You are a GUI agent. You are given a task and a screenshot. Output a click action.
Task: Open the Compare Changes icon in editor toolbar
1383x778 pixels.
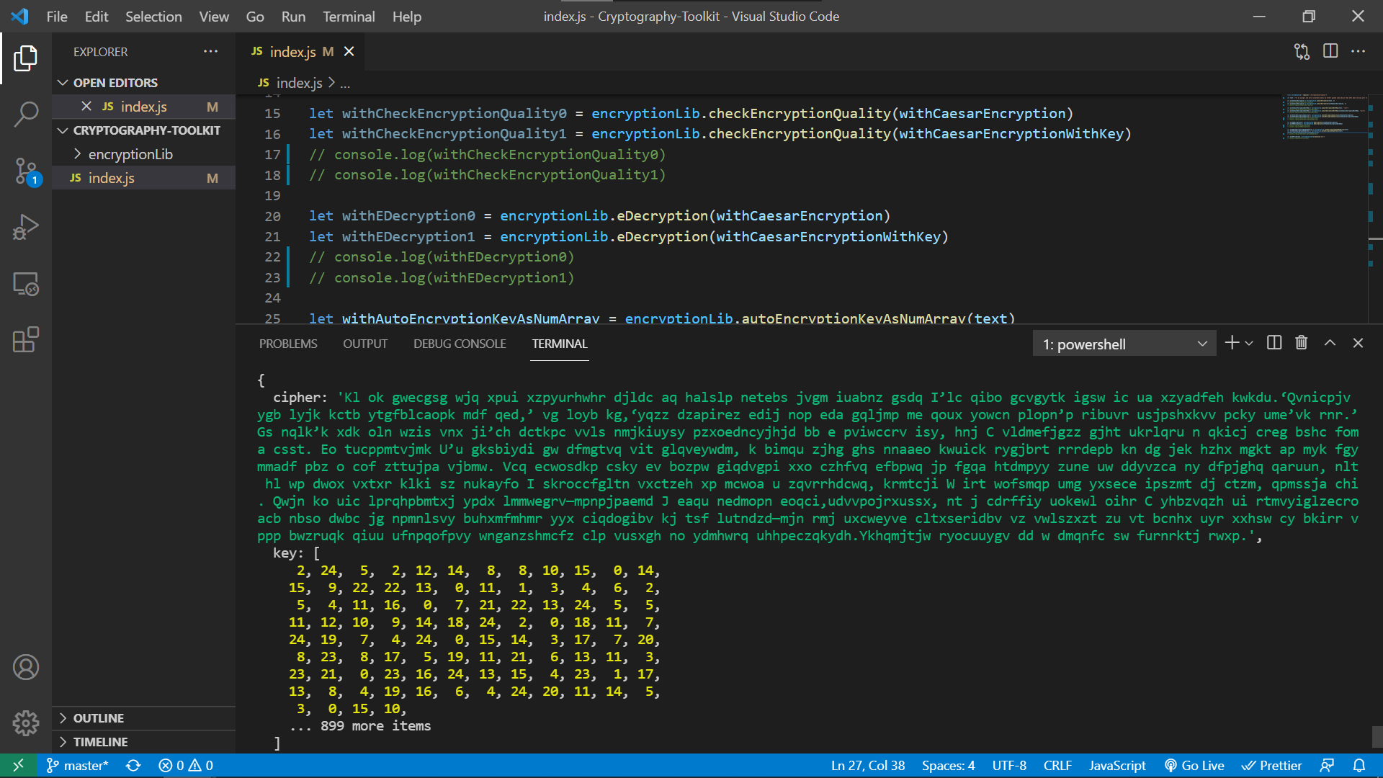tap(1302, 51)
